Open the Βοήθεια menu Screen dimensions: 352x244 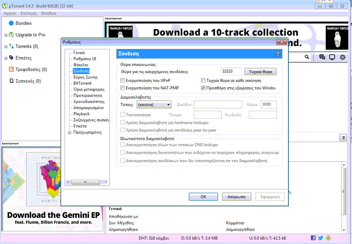point(49,13)
